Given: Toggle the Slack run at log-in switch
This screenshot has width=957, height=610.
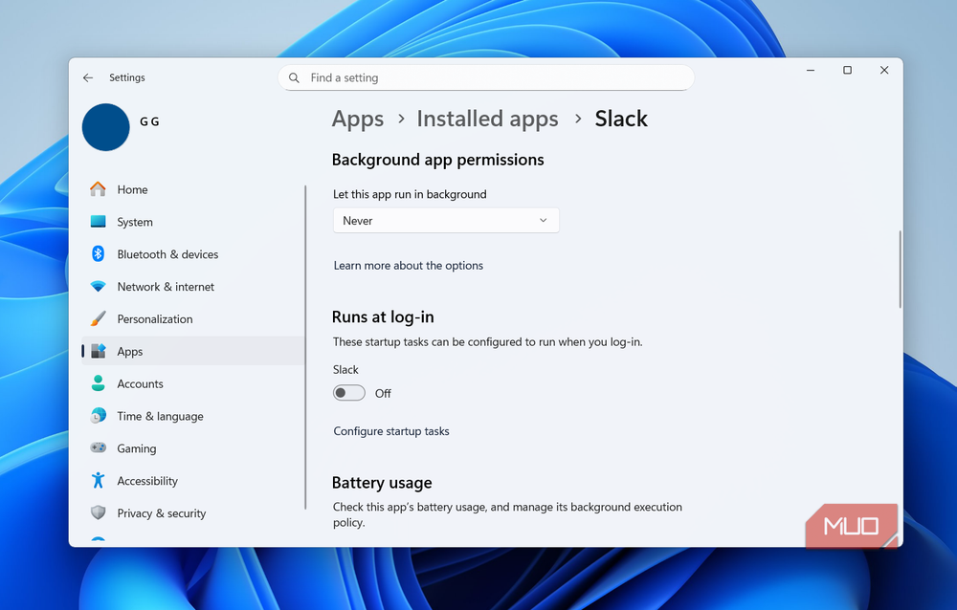Looking at the screenshot, I should [x=349, y=393].
